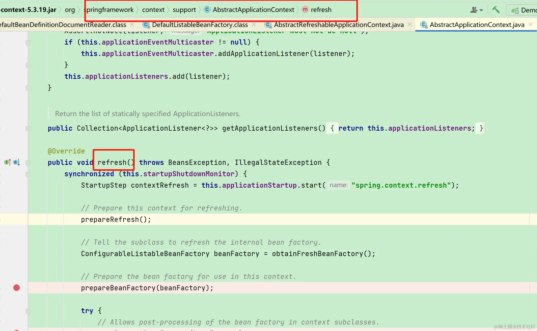
Task: Collapse the synchronized block fold marker
Action: (28, 174)
